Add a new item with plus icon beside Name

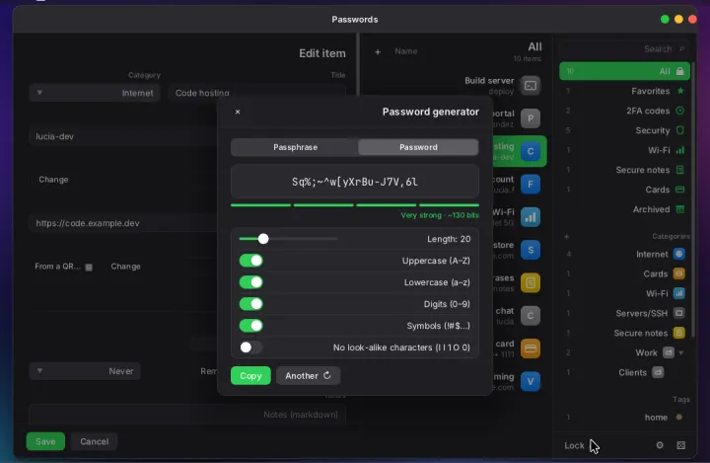point(378,51)
